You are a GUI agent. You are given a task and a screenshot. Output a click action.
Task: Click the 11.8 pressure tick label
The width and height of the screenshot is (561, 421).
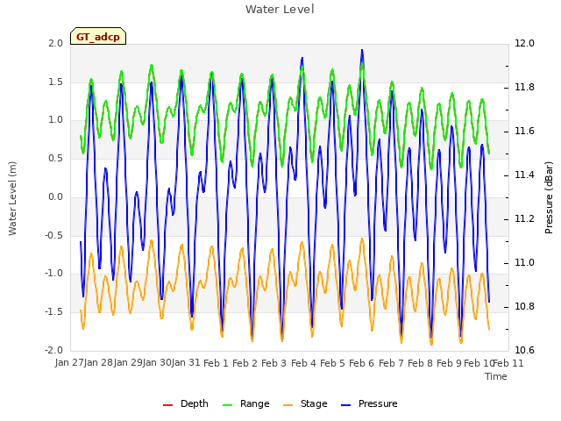click(524, 88)
